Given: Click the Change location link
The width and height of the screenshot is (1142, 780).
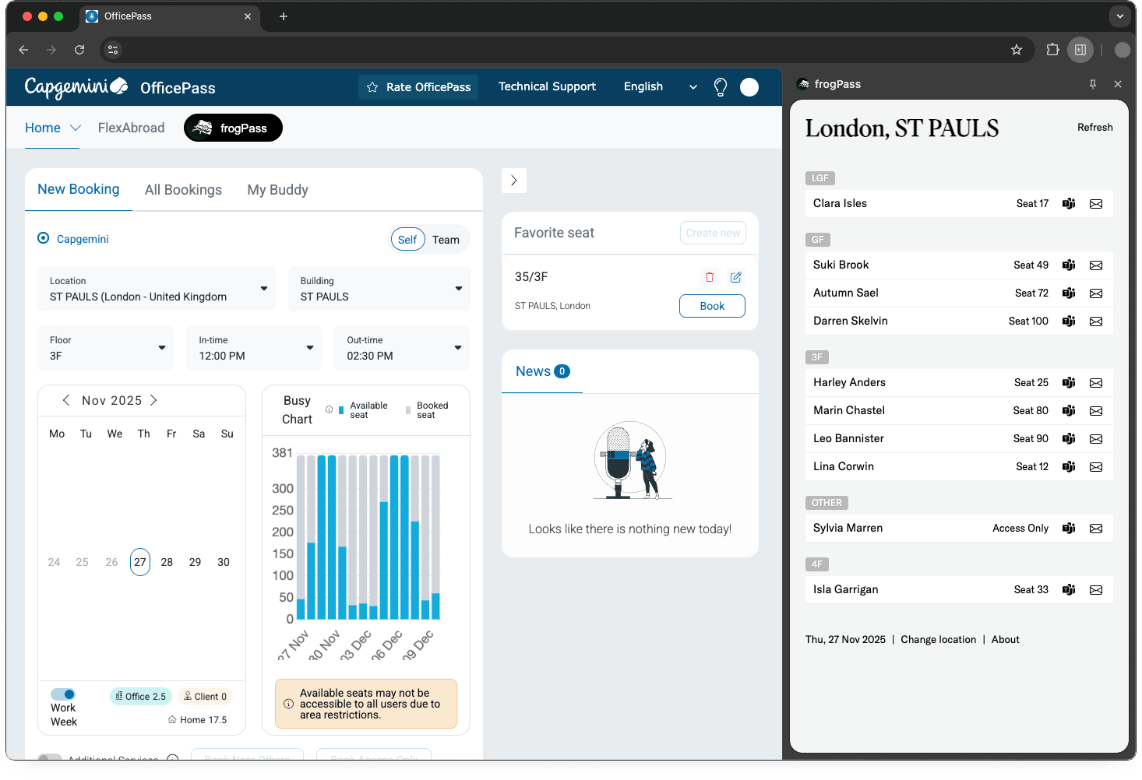Looking at the screenshot, I should [938, 640].
